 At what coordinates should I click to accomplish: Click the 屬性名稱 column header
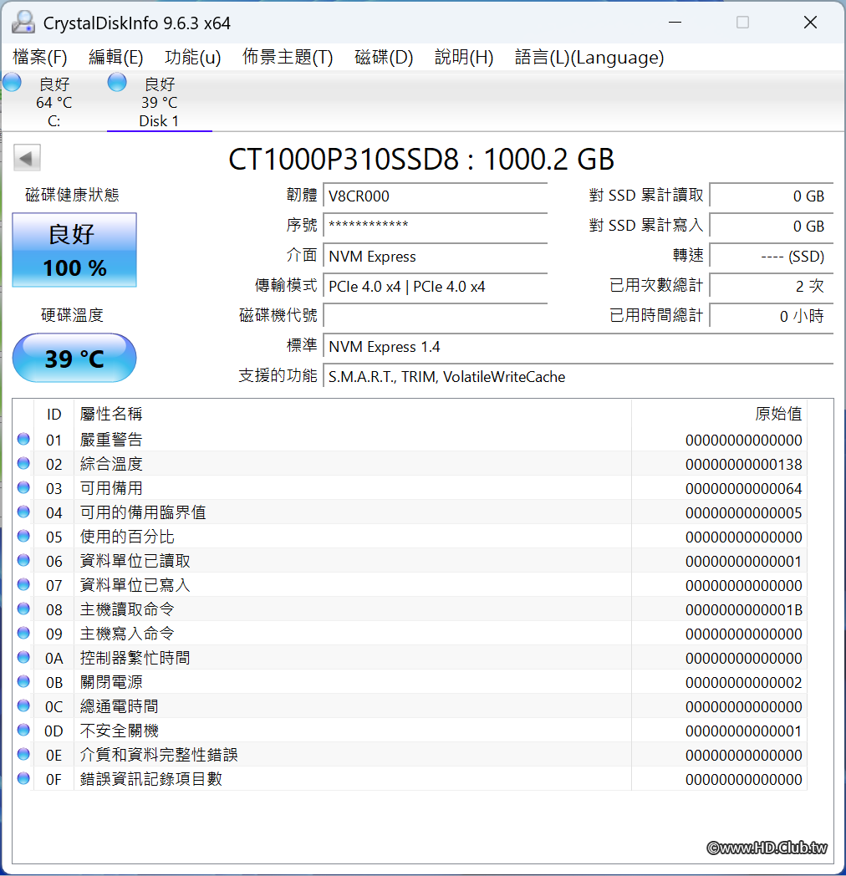click(x=353, y=414)
